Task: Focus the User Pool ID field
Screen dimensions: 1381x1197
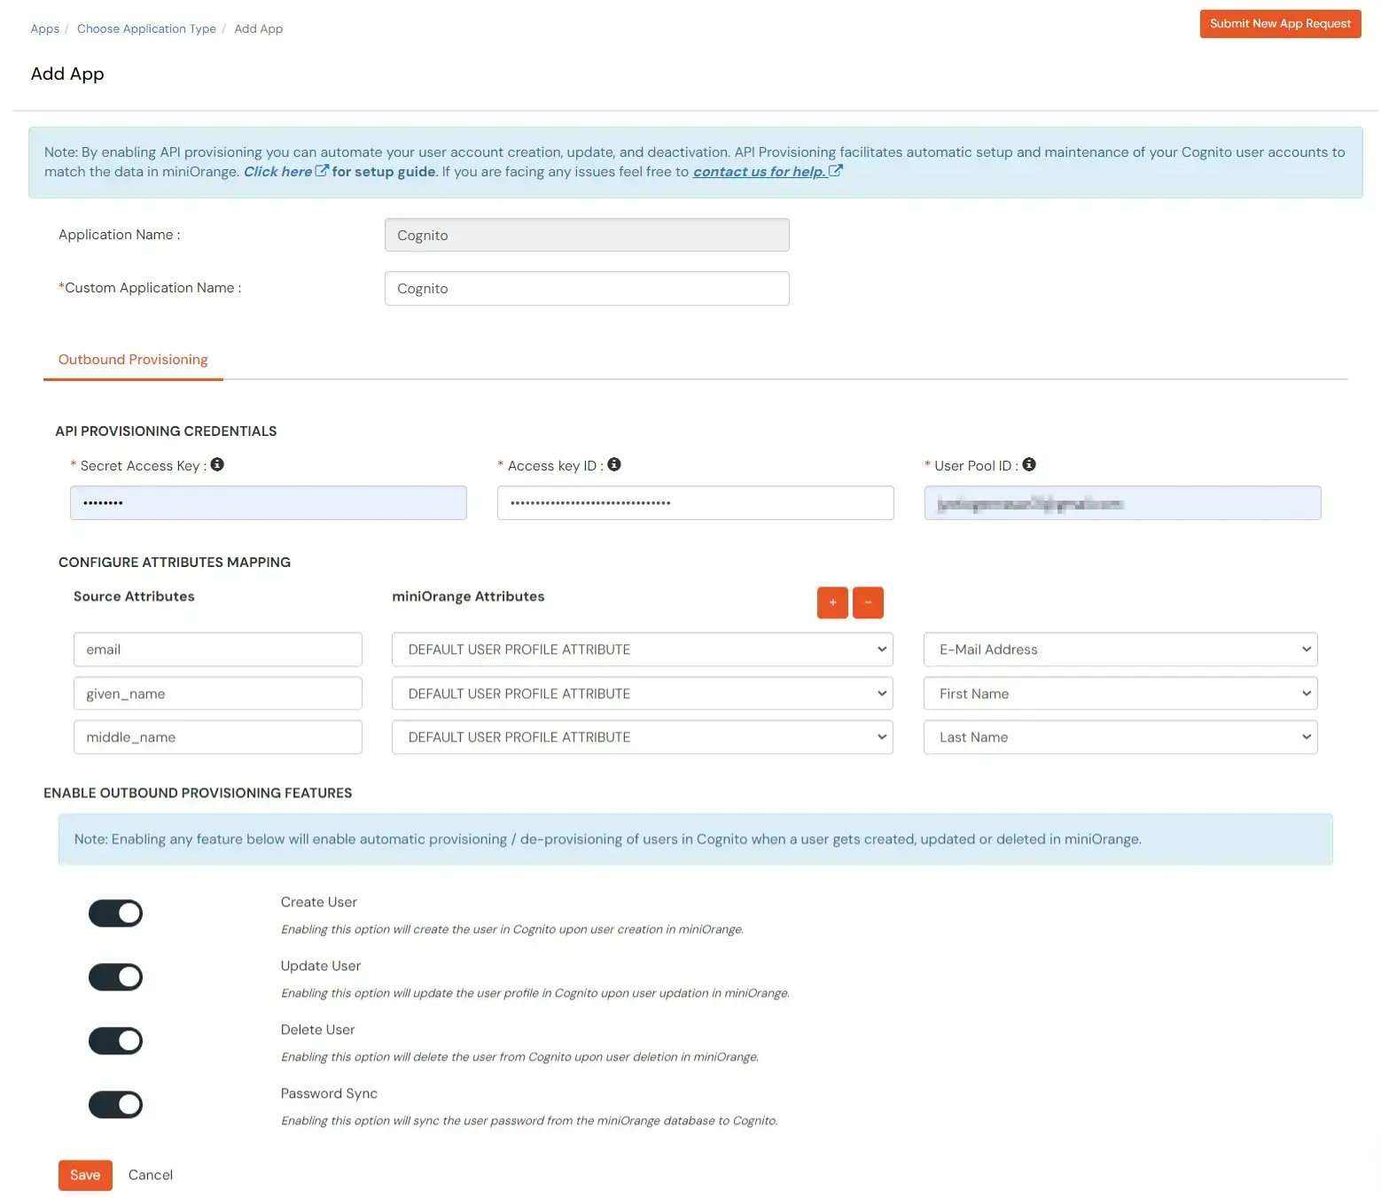Action: click(x=1122, y=503)
